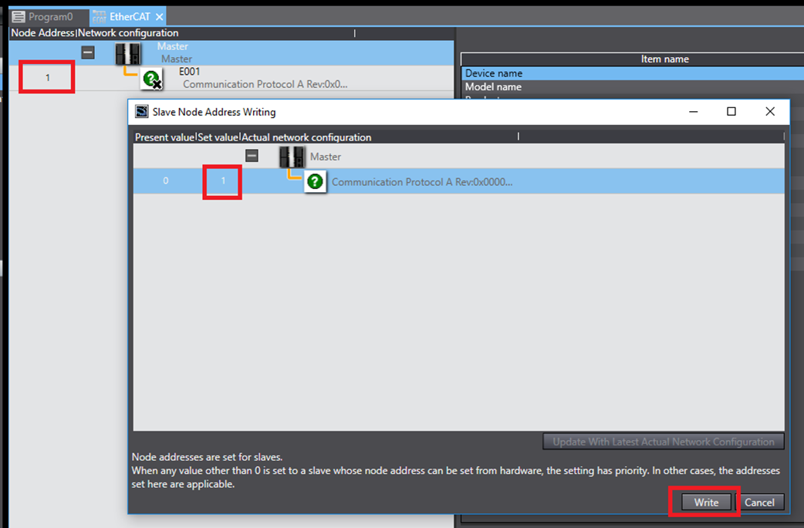Click the Program0 tab icon
The image size is (804, 528).
19,16
